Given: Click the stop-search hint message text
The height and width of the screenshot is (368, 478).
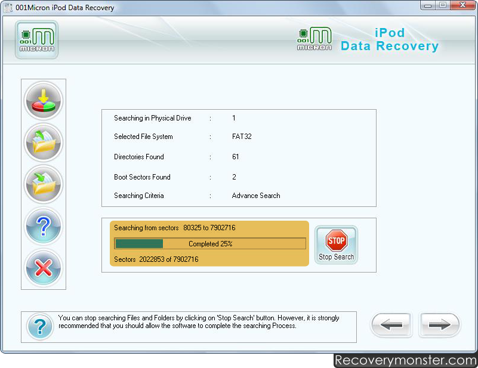Looking at the screenshot, I should pos(199,321).
